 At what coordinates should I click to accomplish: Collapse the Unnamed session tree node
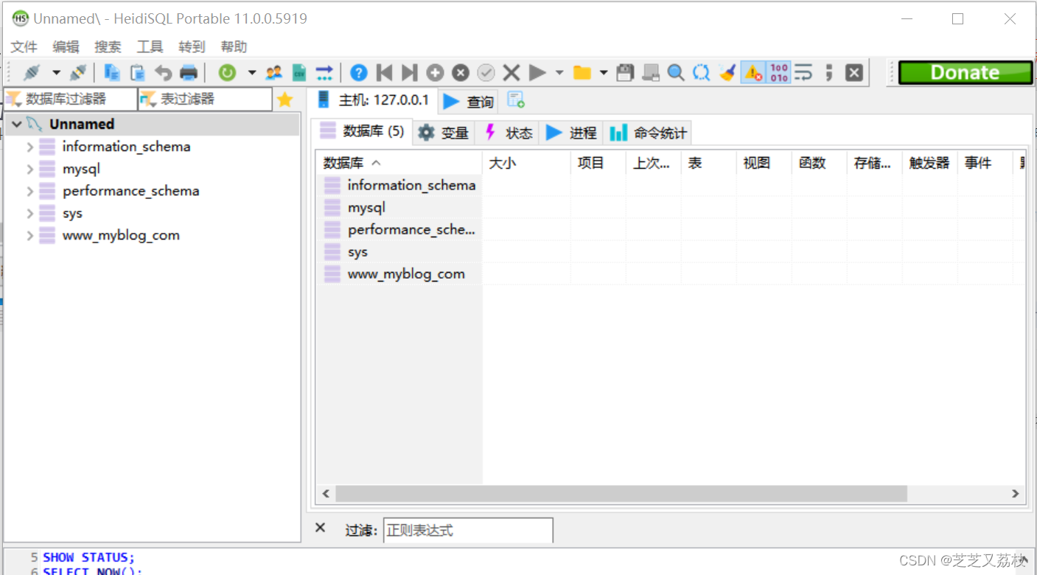[17, 125]
